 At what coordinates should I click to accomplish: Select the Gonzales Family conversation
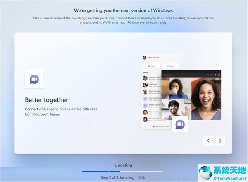152,78
